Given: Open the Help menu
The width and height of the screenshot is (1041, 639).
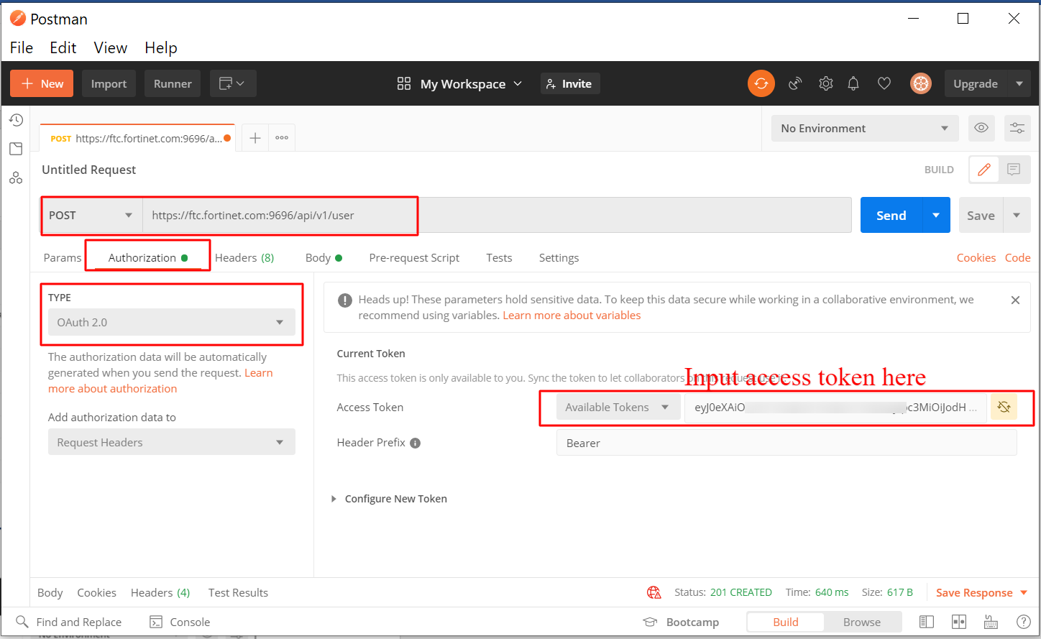Looking at the screenshot, I should pyautogui.click(x=161, y=47).
